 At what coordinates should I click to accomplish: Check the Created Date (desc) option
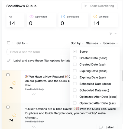[x=75, y=58]
